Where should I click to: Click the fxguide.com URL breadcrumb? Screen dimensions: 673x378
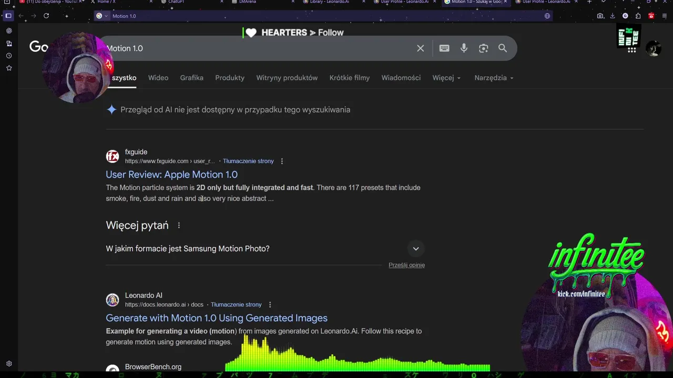click(x=170, y=161)
